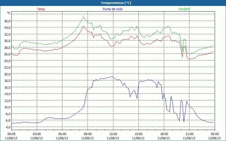226x141 pixels.
Task: Click the Temperaturas [°C] chart title
Action: pos(116,3)
